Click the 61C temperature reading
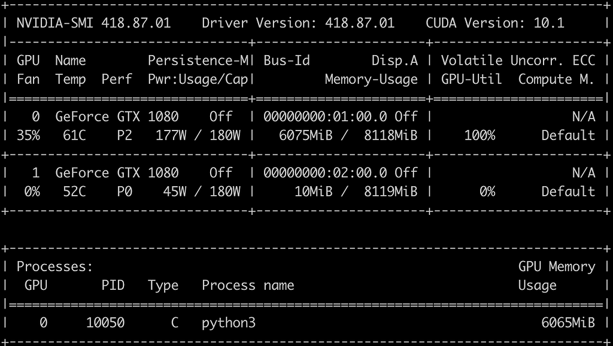Image resolution: width=613 pixels, height=346 pixels. coord(74,135)
